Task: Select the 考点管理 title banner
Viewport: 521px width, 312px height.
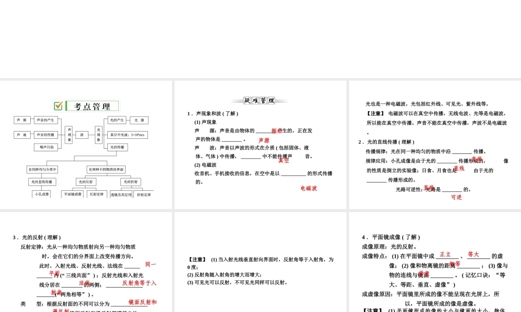Action: (x=86, y=106)
